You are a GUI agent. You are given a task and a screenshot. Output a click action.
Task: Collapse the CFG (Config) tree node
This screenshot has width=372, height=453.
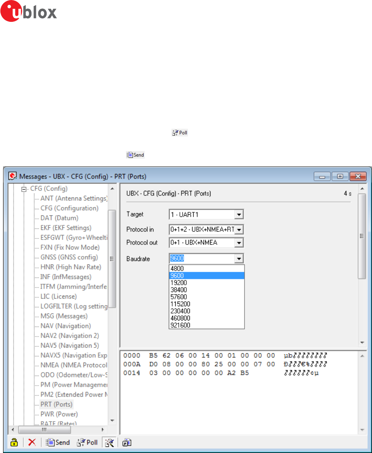(24, 189)
